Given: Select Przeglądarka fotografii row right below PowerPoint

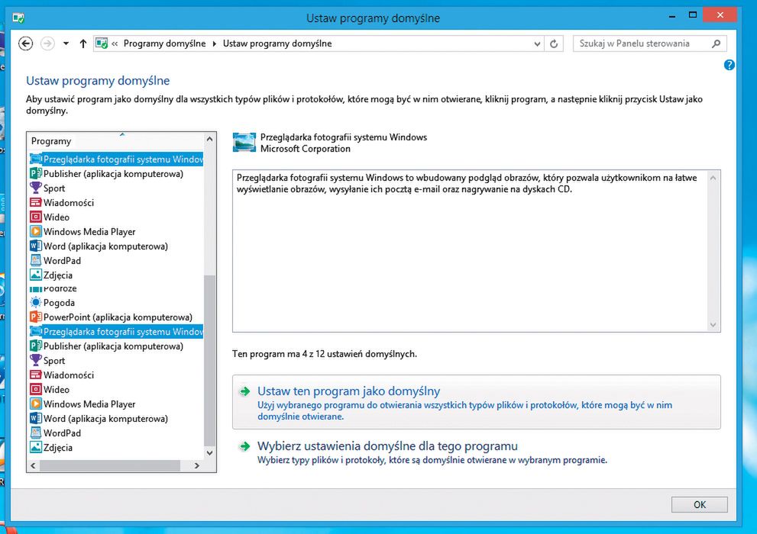Looking at the screenshot, I should click(x=116, y=332).
